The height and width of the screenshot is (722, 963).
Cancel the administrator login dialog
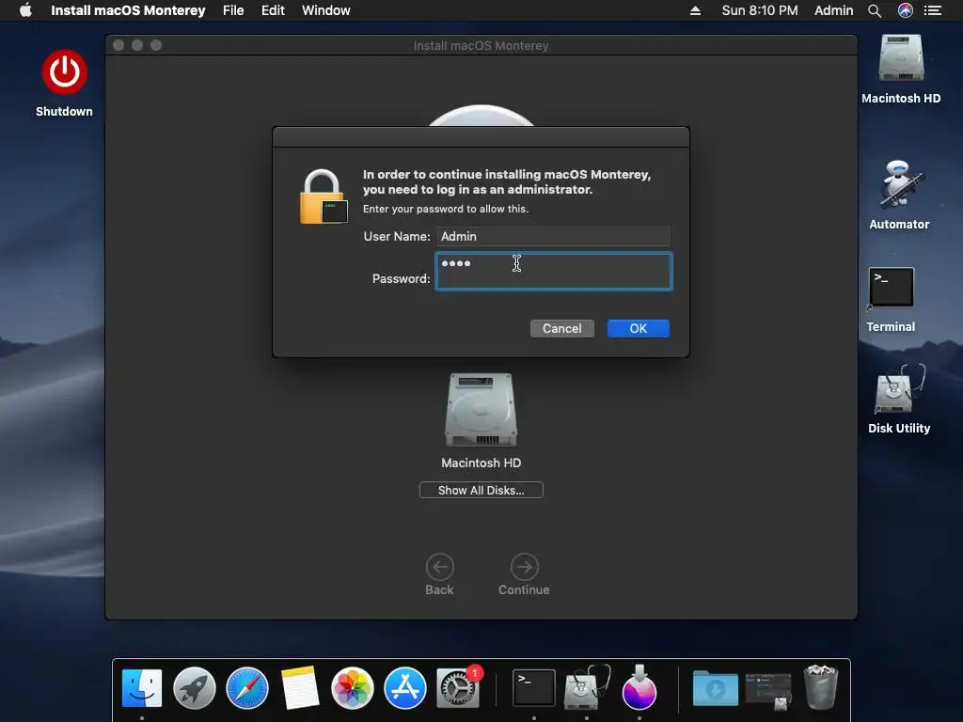(562, 328)
